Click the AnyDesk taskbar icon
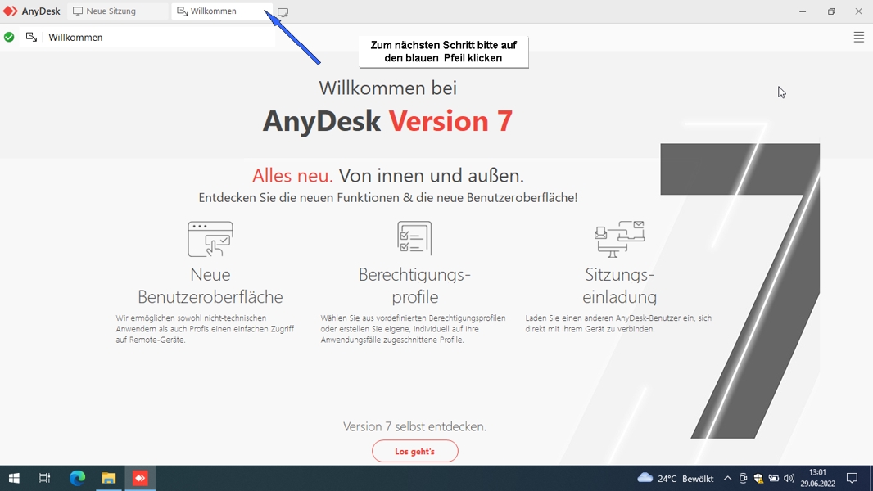873x491 pixels. pyautogui.click(x=140, y=478)
